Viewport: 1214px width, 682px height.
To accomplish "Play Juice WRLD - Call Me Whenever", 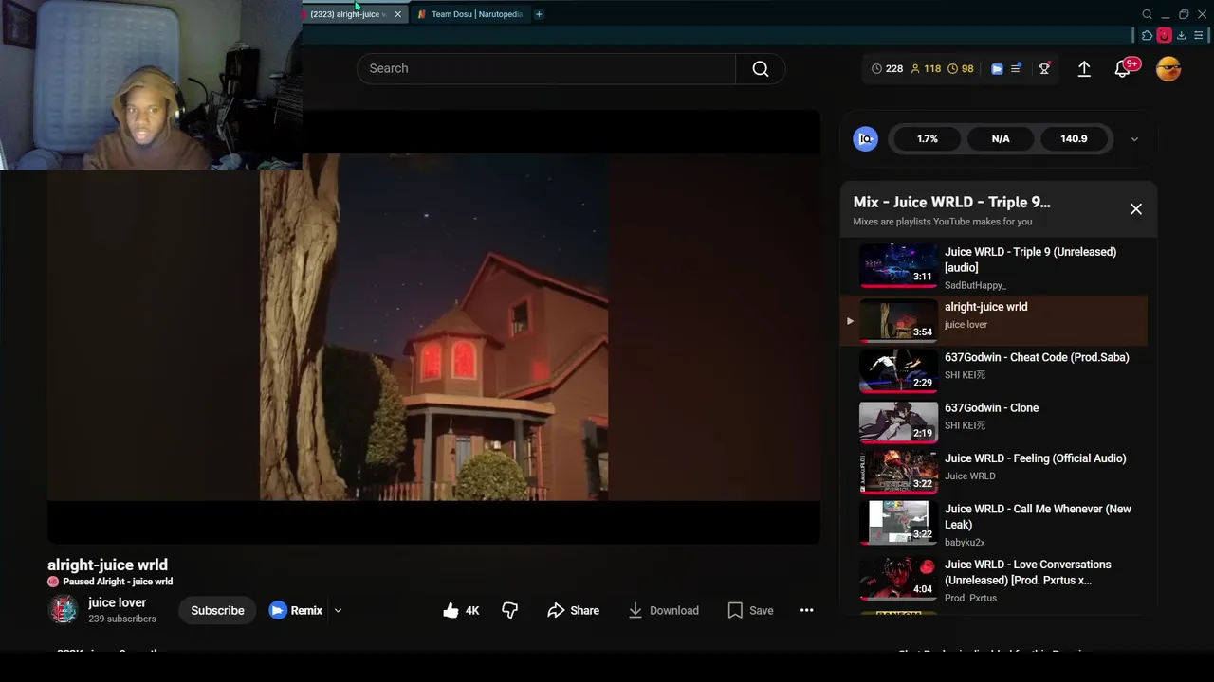I will pos(993,525).
